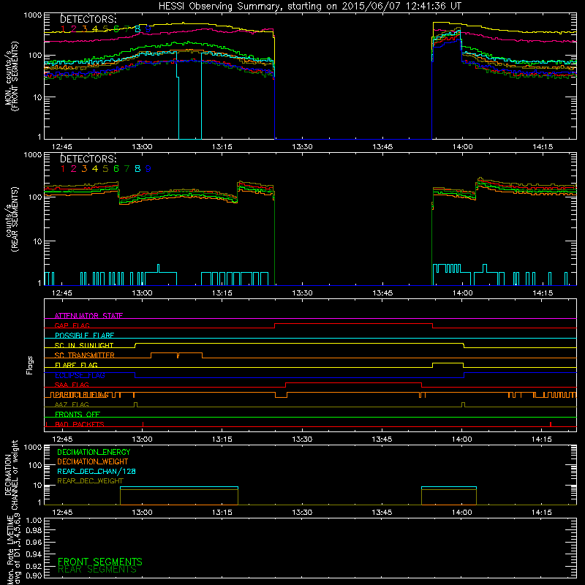Viewport: 585px width, 585px height.
Task: Click the counts/s (FRONT SEGMENTS) axis label
Action: [x=11, y=76]
